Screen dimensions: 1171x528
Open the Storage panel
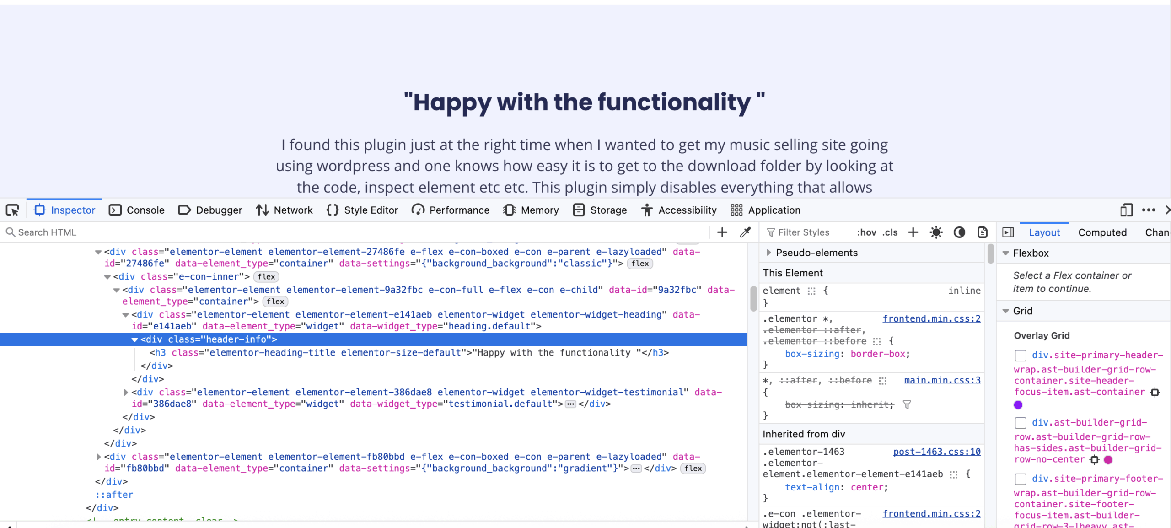(600, 210)
